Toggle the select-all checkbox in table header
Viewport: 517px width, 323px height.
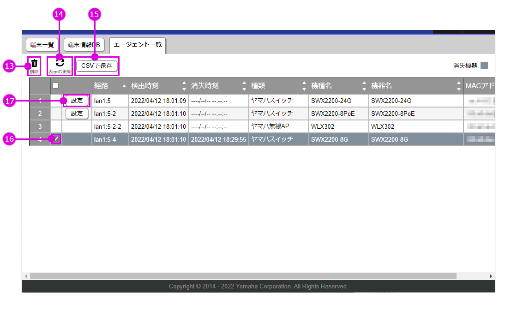click(x=56, y=85)
